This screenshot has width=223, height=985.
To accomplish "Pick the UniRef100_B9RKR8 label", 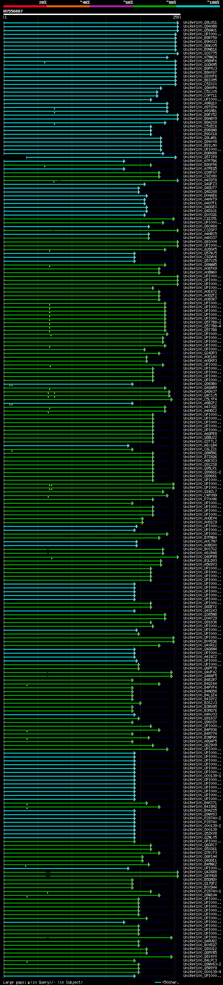I will tap(200, 153).
